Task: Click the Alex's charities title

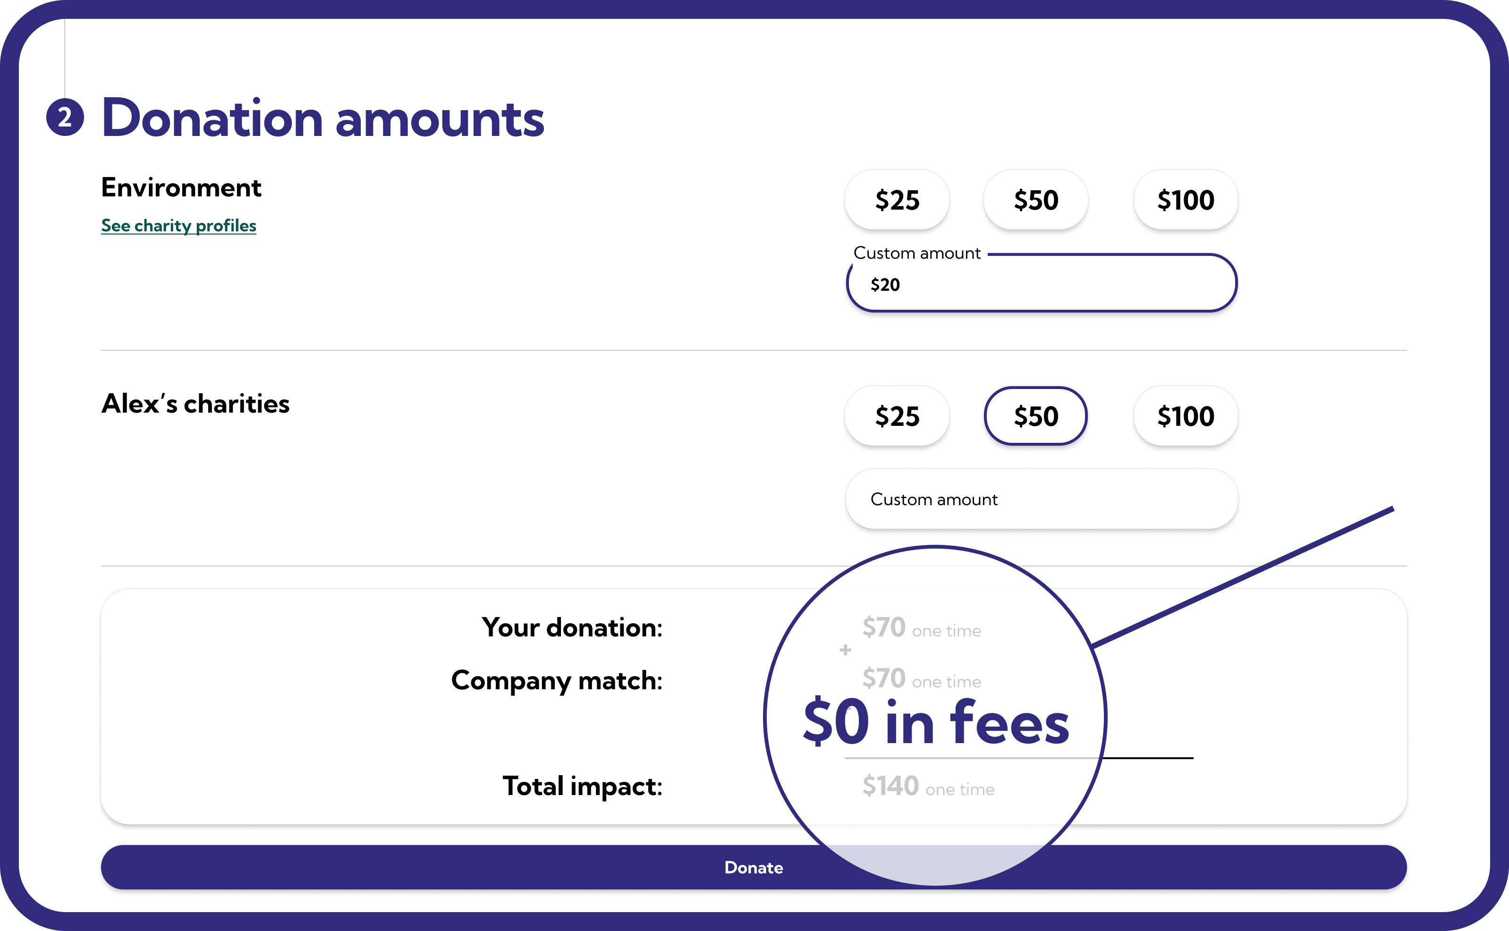Action: [195, 404]
